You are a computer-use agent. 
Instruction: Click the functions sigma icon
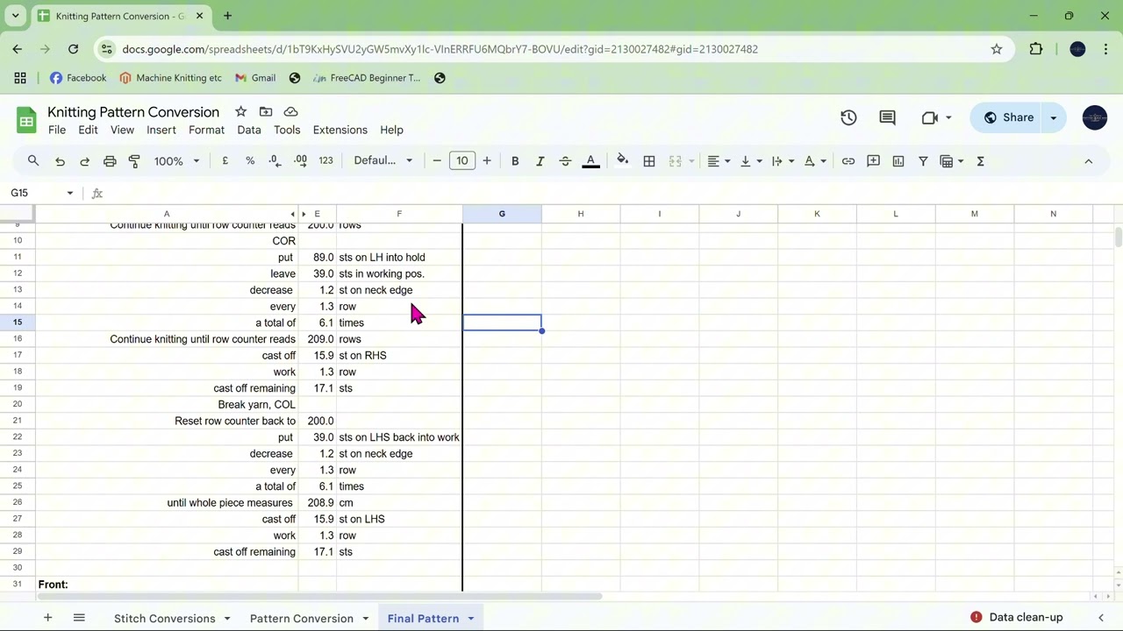click(981, 161)
